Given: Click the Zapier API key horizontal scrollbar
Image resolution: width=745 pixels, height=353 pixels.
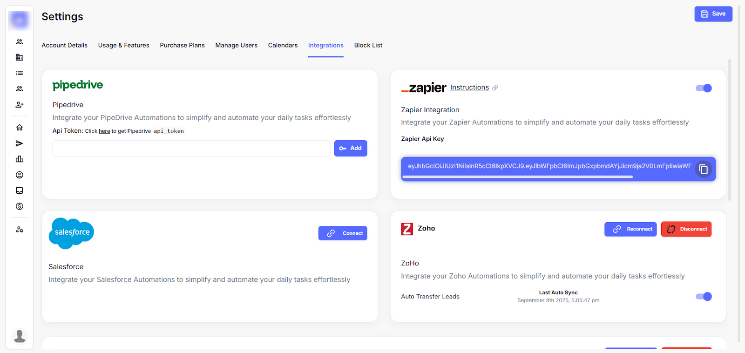Looking at the screenshot, I should [517, 177].
